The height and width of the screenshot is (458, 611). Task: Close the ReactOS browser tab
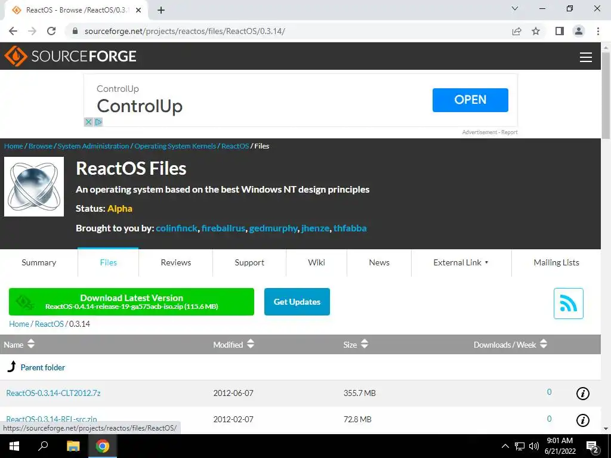coord(138,10)
